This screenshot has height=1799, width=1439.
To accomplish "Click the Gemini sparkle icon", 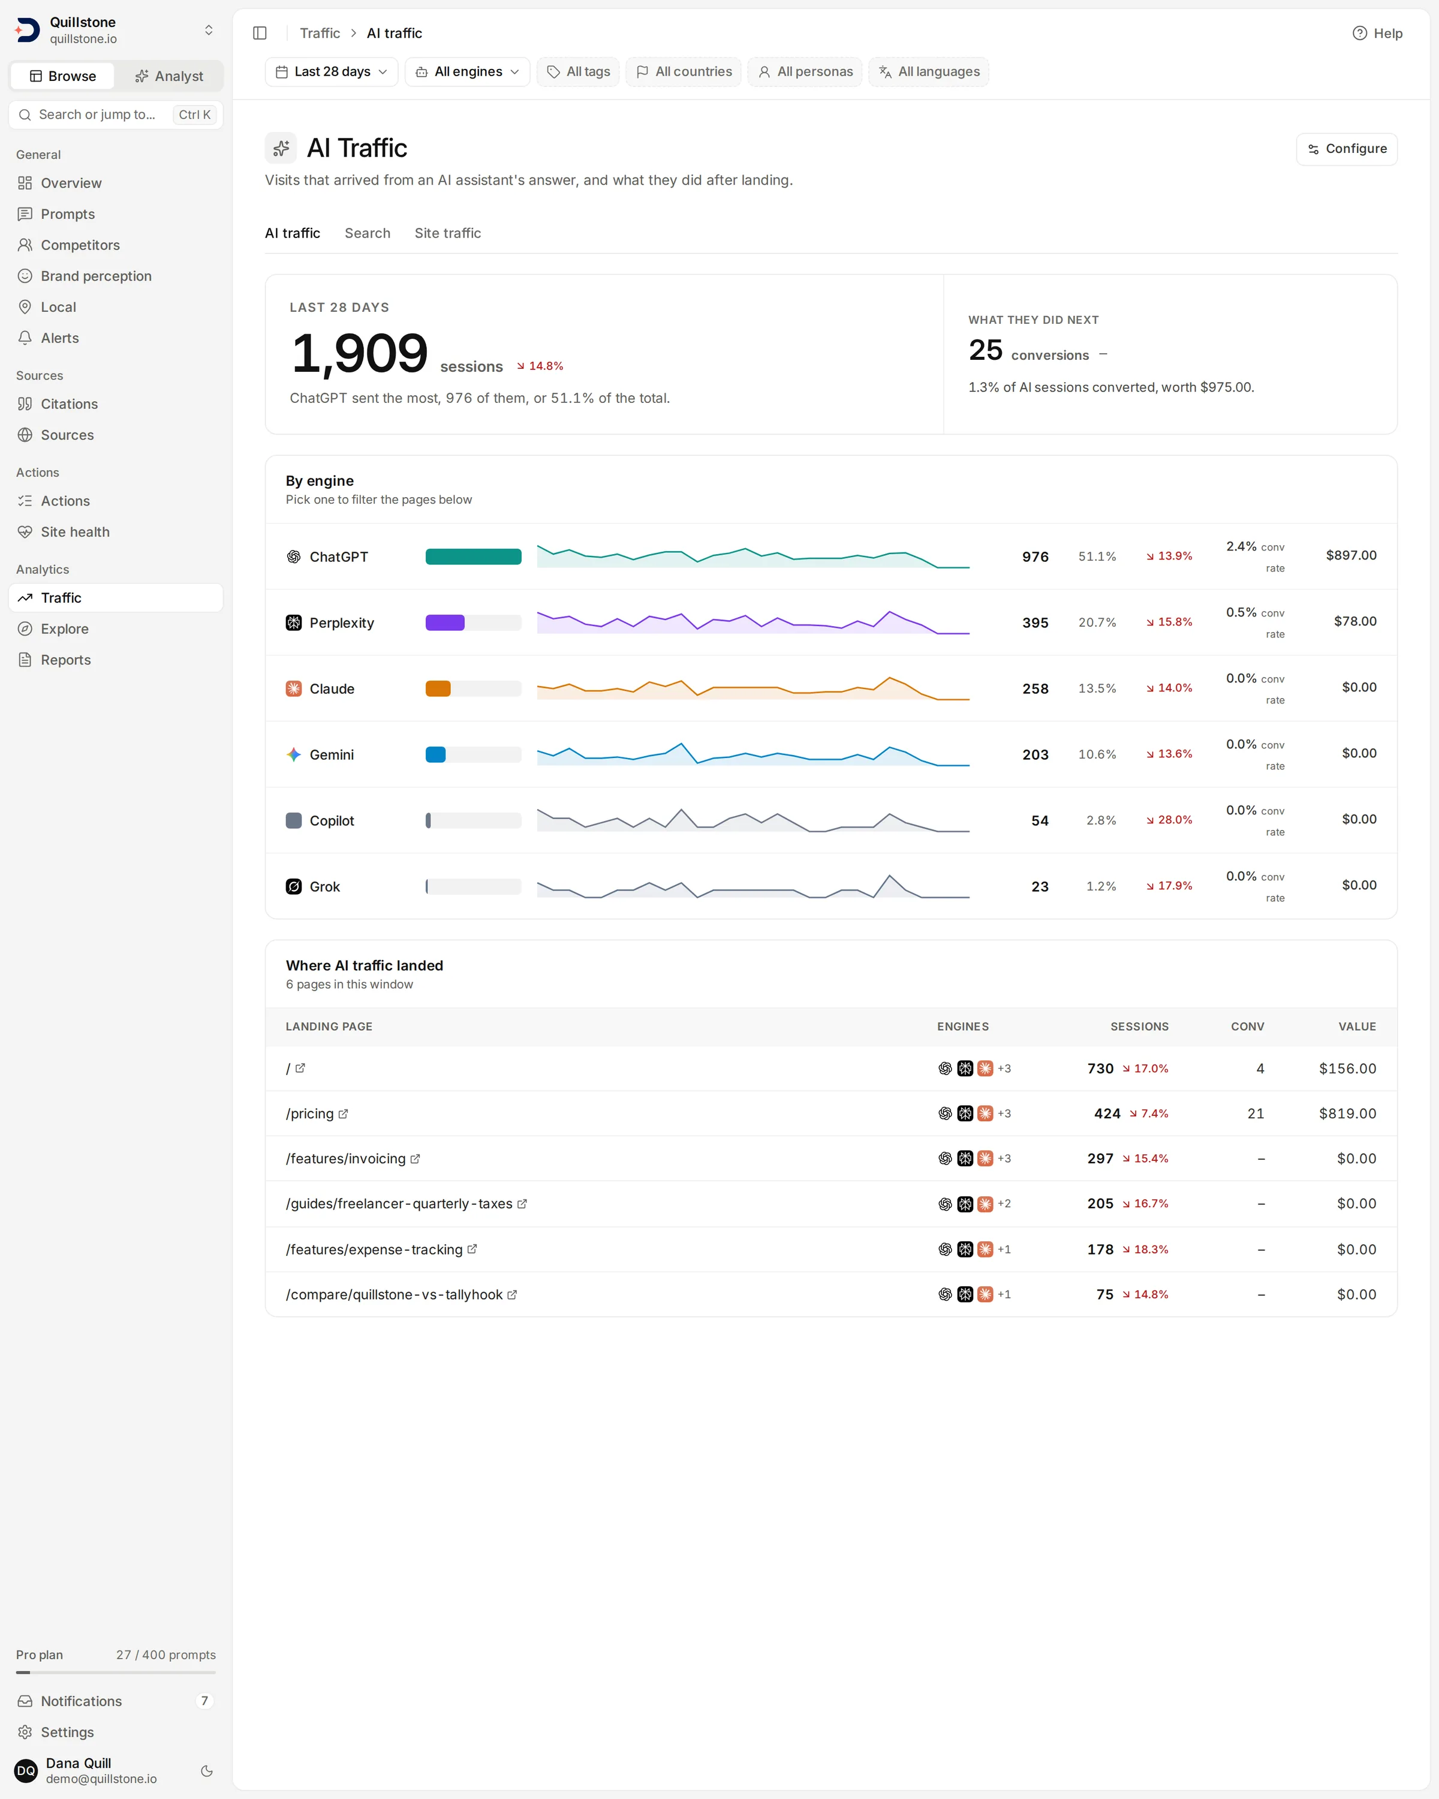I will coord(294,754).
